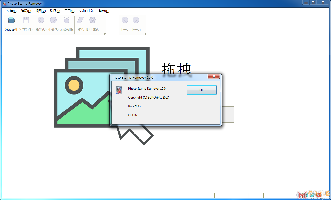
Task: Click OK in the About dialog
Action: point(202,90)
